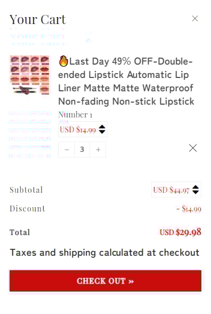
Task: Click Taxes and shipping calculated at checkout text
Action: click(104, 253)
